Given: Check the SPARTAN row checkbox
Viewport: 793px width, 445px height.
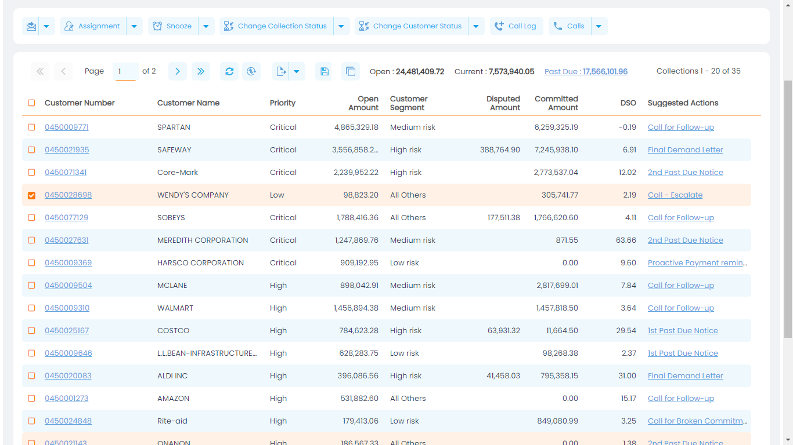Looking at the screenshot, I should pos(32,127).
